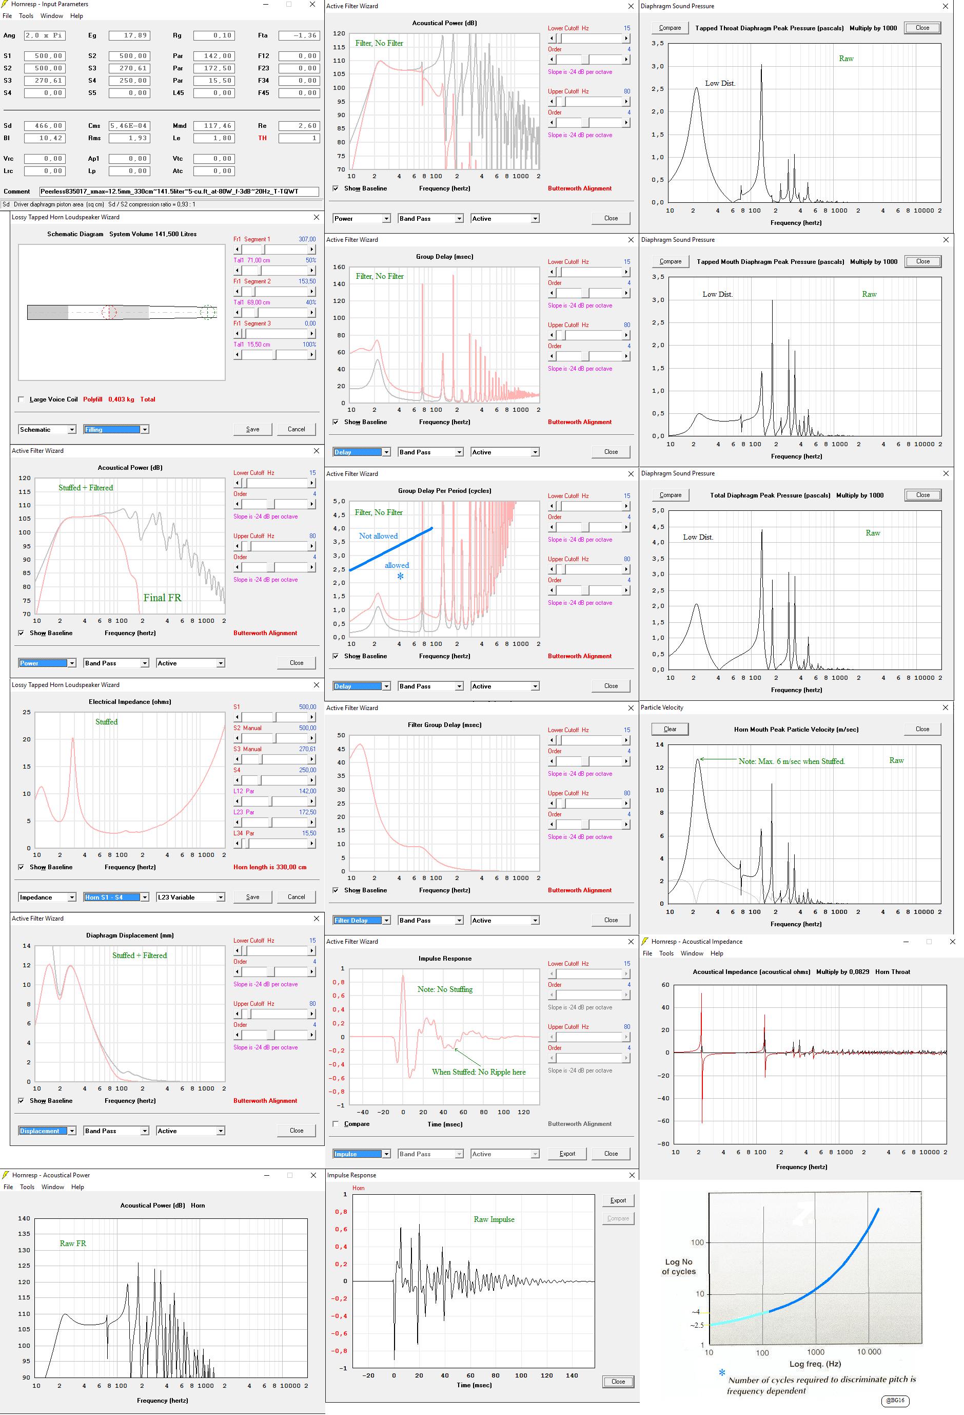Click Save in Schematic Diagram wizard
964x1415 pixels.
click(x=252, y=429)
